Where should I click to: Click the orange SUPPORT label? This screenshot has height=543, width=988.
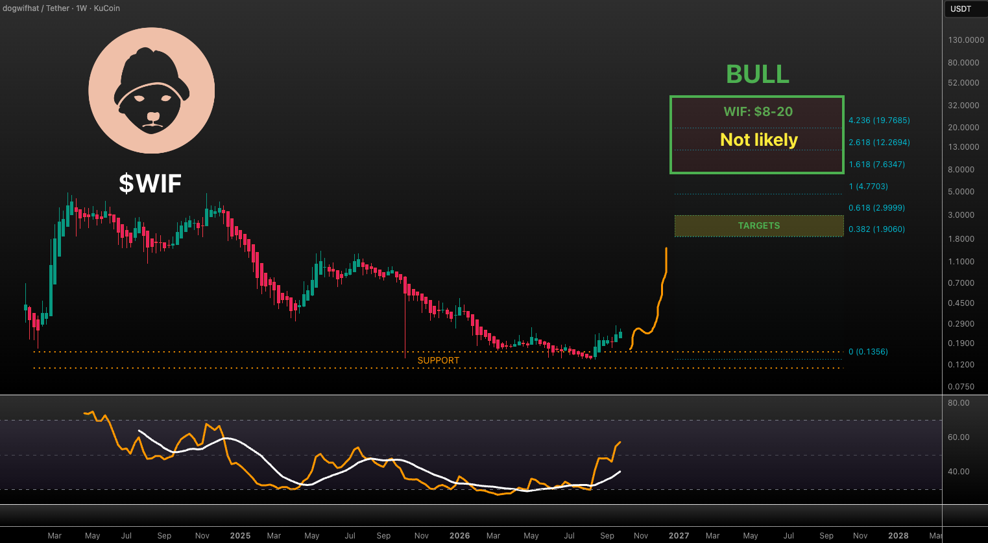coord(439,360)
